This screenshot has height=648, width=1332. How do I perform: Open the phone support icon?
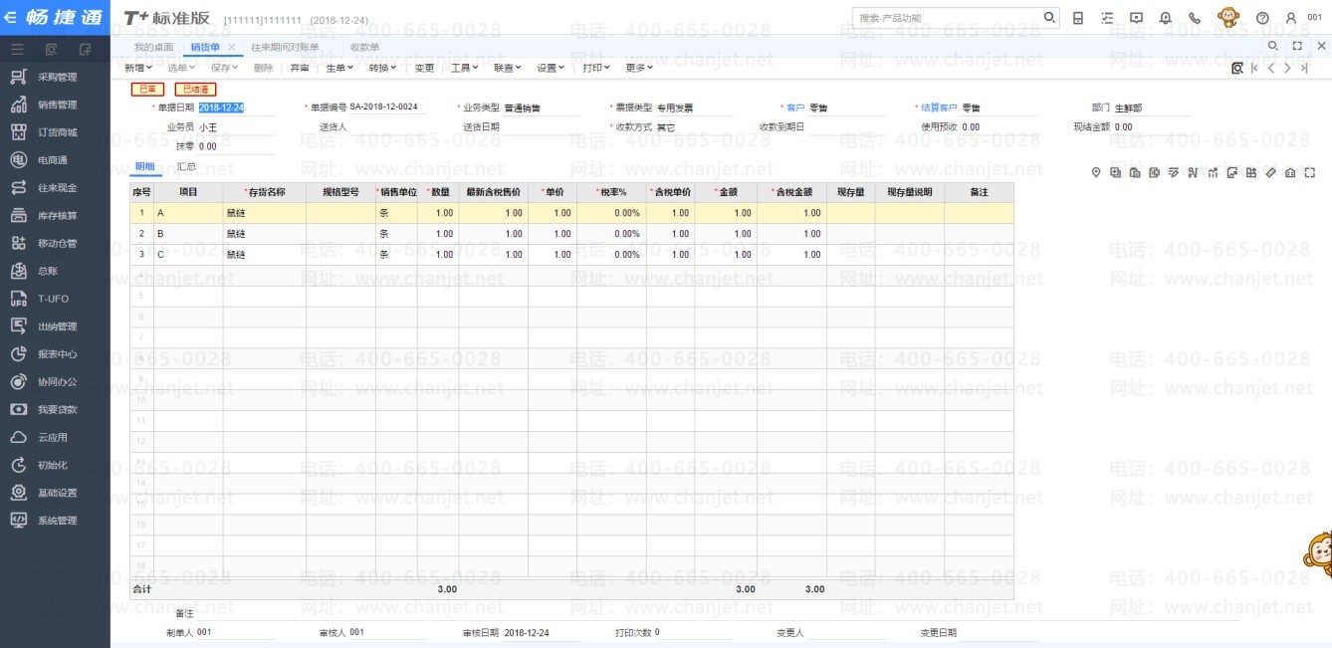1195,18
